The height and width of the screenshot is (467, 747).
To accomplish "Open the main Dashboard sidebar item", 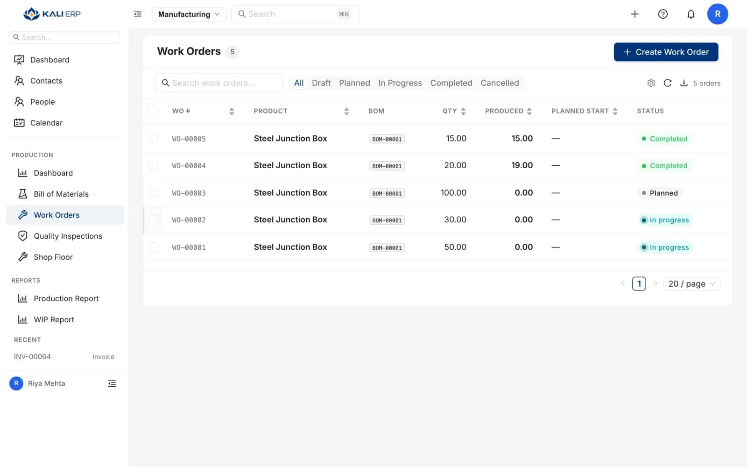I will pos(65,60).
